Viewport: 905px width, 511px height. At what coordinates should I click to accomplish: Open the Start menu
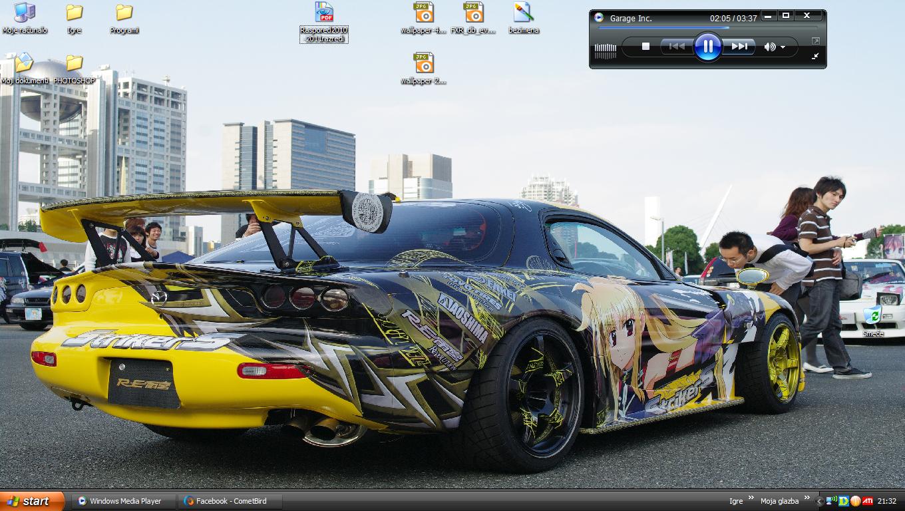(x=32, y=501)
